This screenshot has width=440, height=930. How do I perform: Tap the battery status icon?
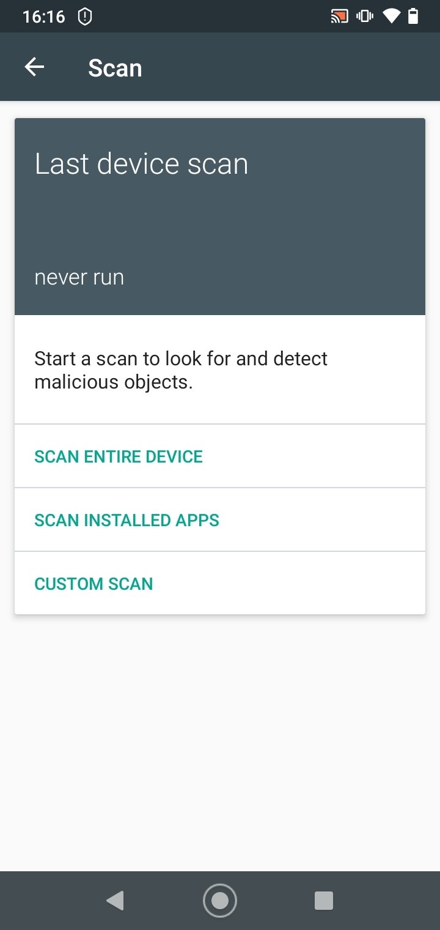413,17
